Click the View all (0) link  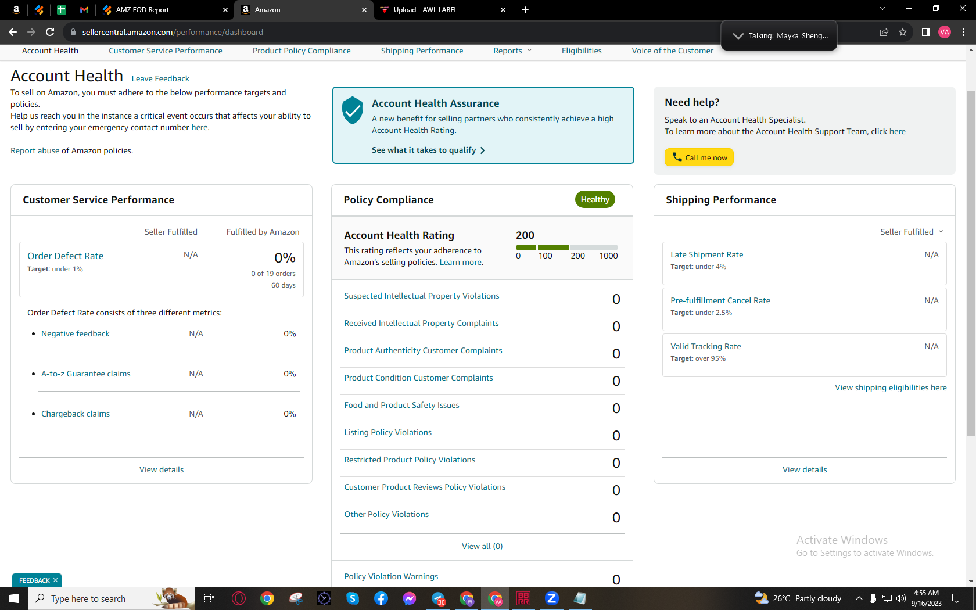coord(482,546)
